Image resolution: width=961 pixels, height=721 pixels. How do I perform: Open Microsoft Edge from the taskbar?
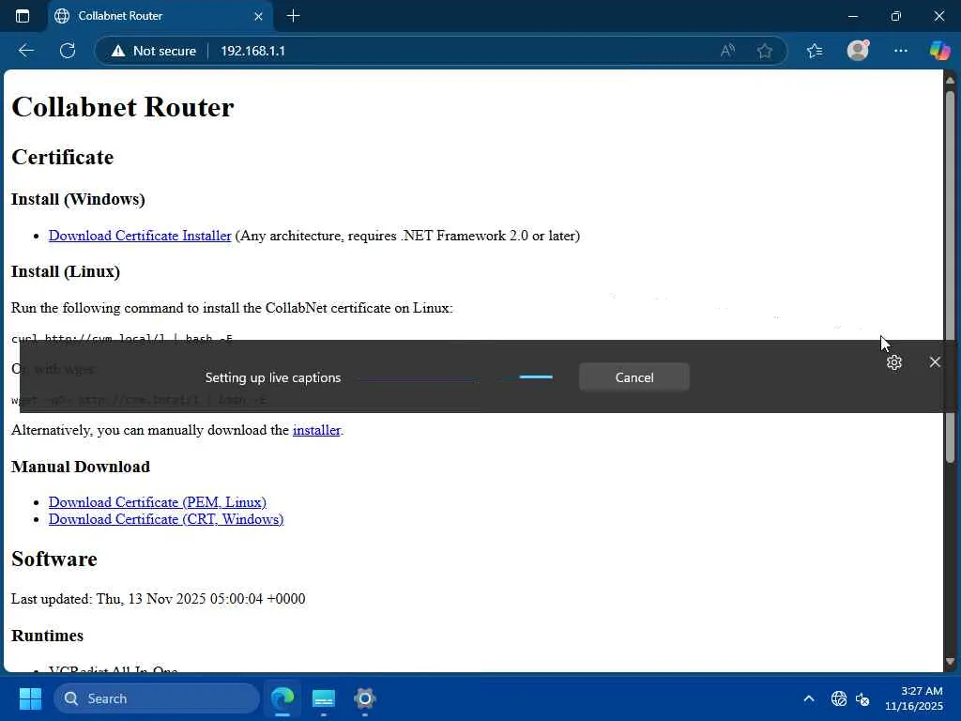[x=282, y=698]
